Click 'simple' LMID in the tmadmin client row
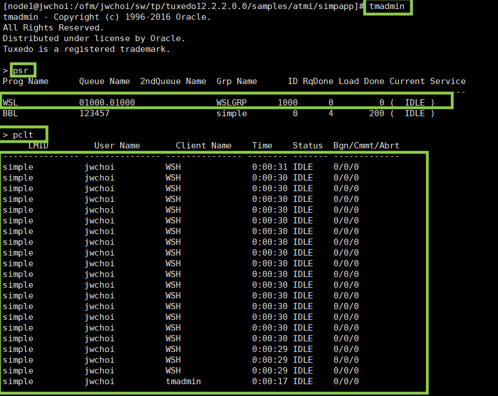 [x=18, y=381]
